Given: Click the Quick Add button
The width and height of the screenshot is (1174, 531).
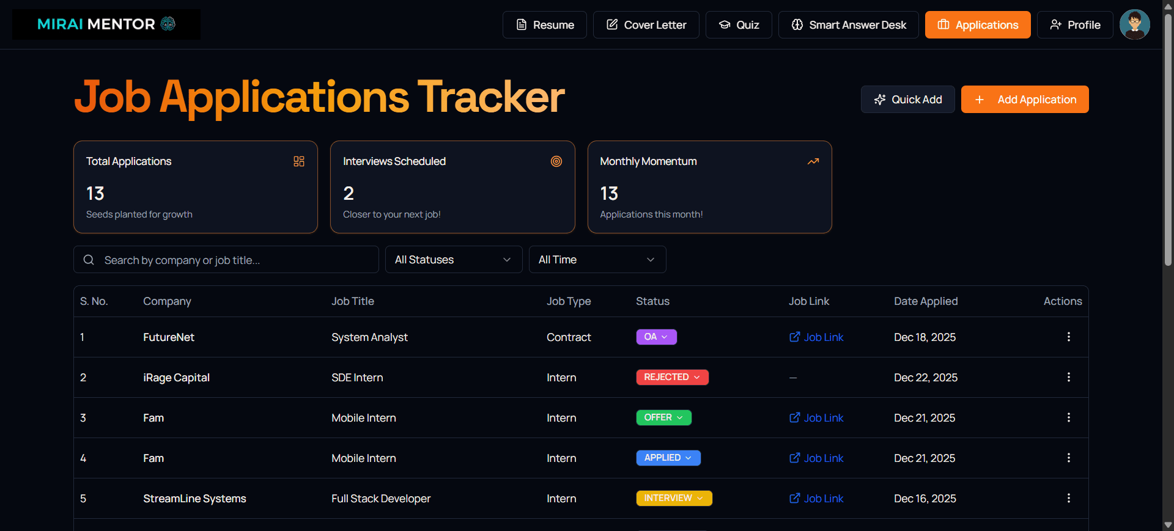Looking at the screenshot, I should (907, 100).
